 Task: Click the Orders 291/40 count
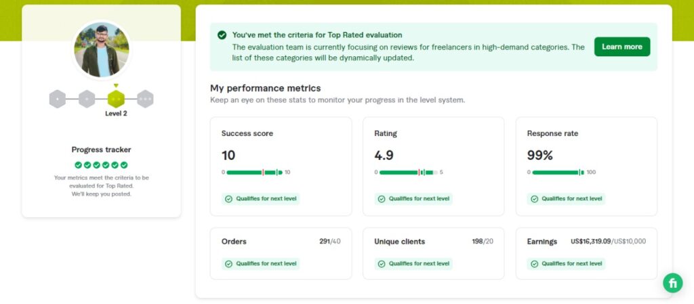(330, 241)
